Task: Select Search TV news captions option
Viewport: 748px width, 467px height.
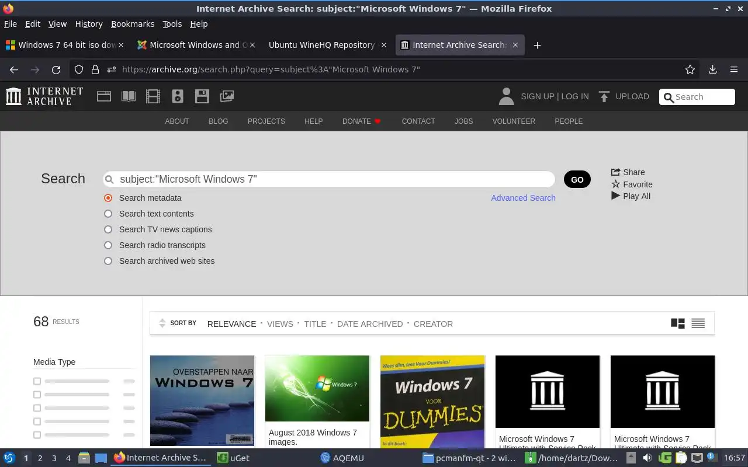Action: [x=108, y=229]
